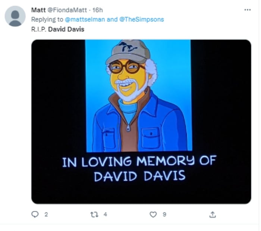Screen dimensions: 261x231
Task: Like the tweet with the heart icon
Action: click(x=153, y=214)
